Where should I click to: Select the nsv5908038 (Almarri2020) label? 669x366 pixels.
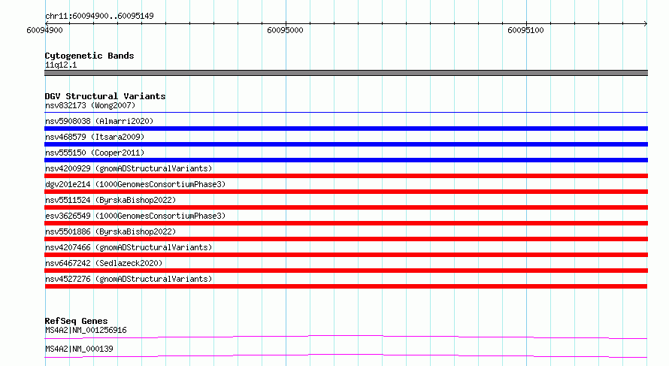point(99,121)
